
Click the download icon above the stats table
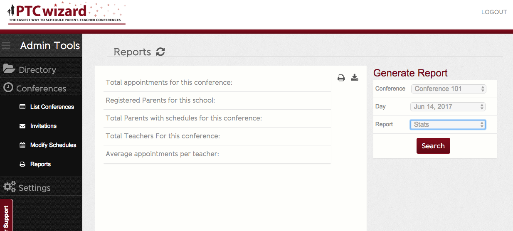pos(355,77)
